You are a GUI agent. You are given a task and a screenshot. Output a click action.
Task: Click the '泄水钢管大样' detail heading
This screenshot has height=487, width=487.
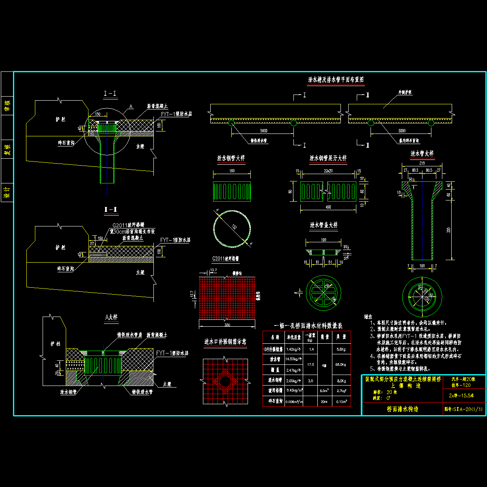click(x=231, y=158)
